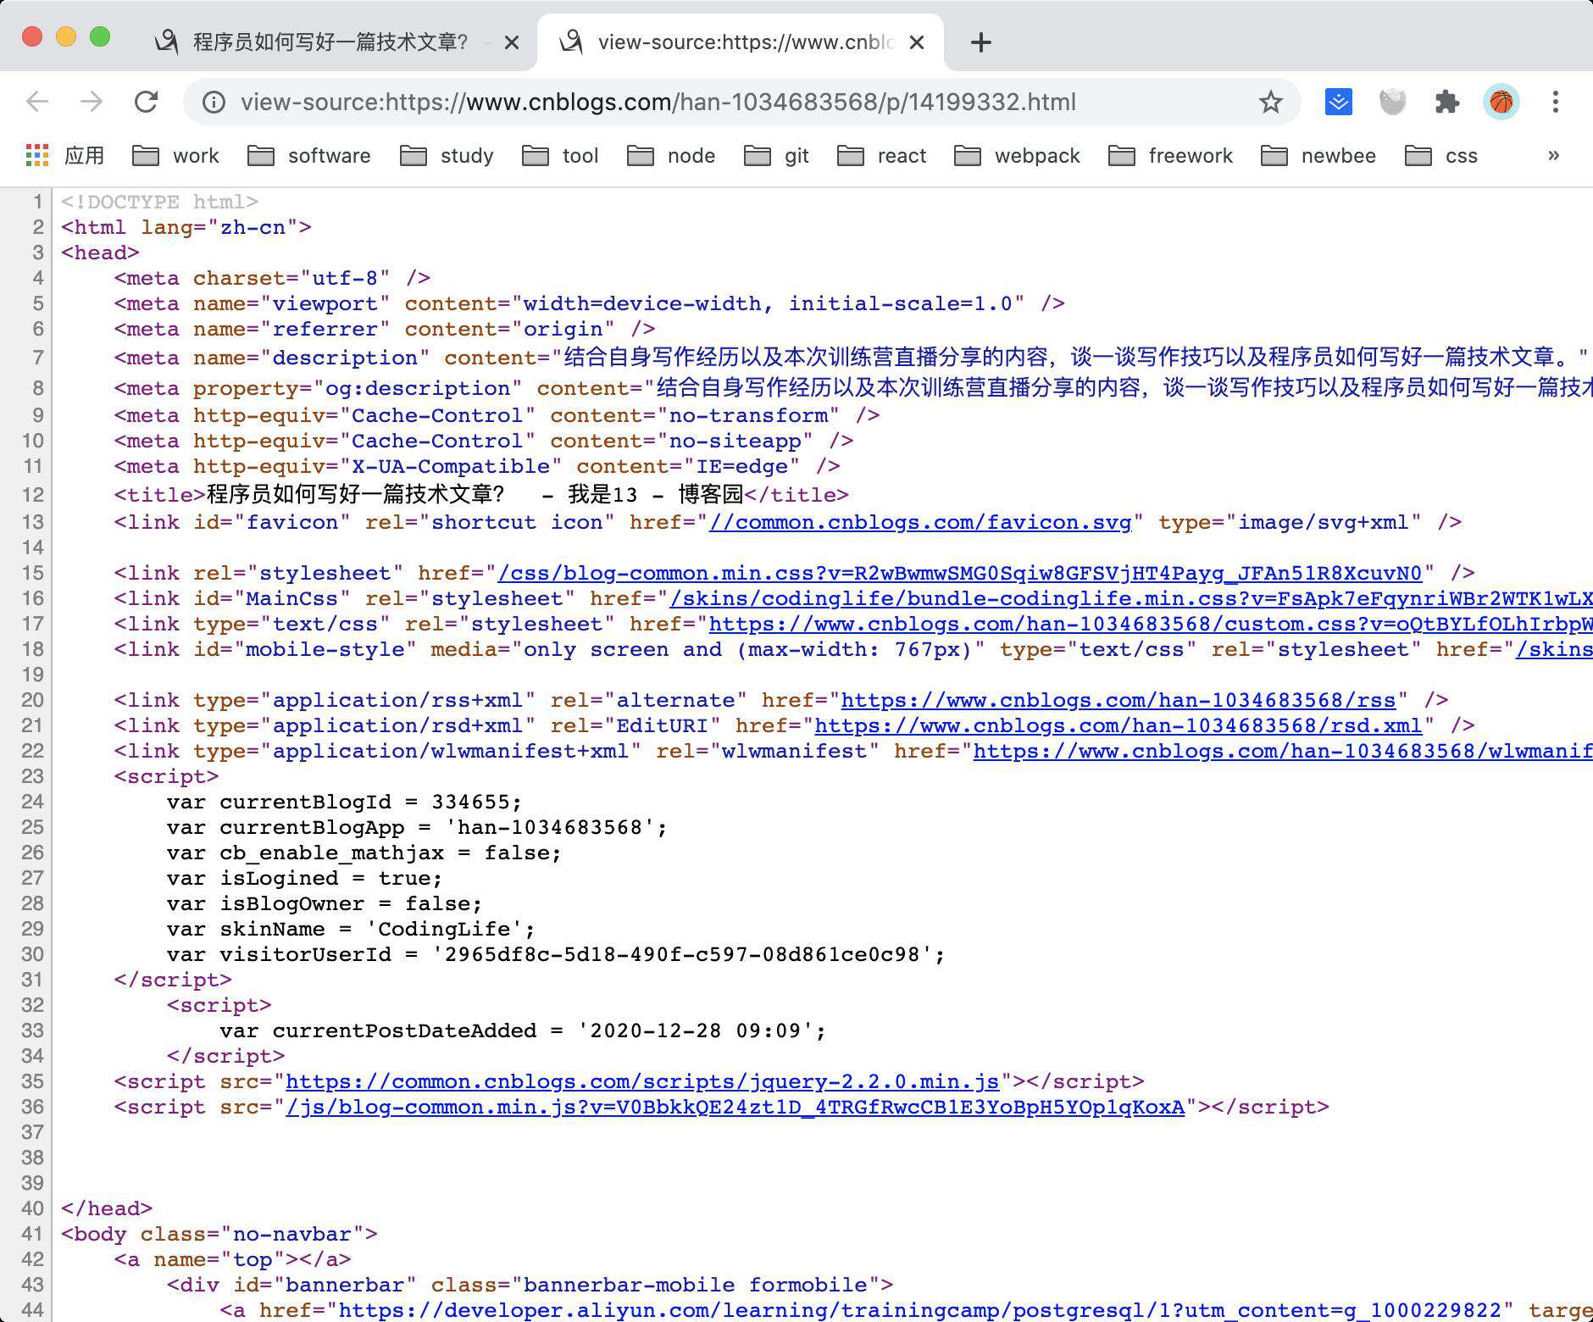Open the basketball profile avatar
The image size is (1593, 1322).
(1501, 103)
